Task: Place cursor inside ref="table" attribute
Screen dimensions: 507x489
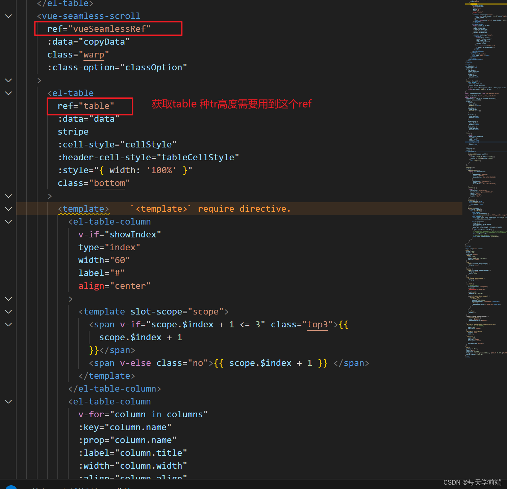Action: pyautogui.click(x=86, y=106)
